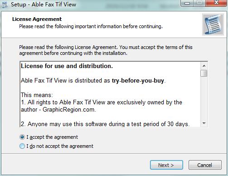Viewport: 228px width, 176px height.
Task: Click the greyed-out maximize window button
Action: click(x=199, y=3)
